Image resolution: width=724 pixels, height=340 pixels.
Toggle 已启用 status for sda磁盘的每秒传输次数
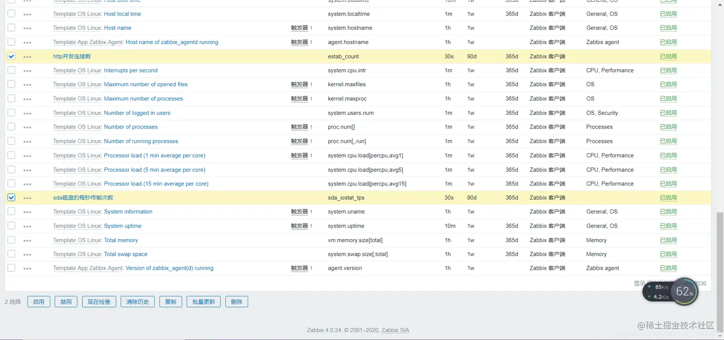(x=668, y=197)
